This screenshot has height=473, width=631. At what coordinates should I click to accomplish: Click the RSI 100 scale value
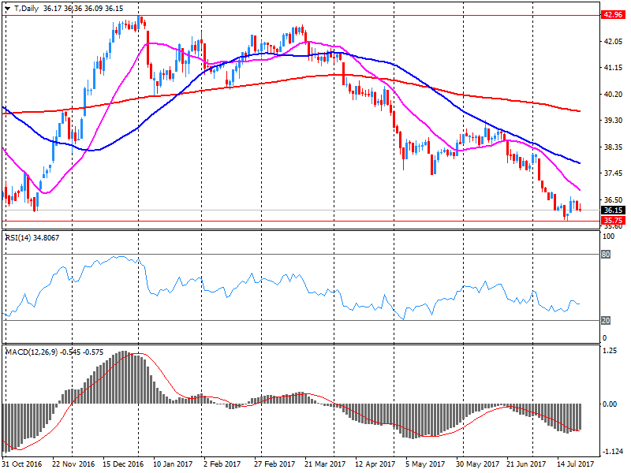point(608,236)
